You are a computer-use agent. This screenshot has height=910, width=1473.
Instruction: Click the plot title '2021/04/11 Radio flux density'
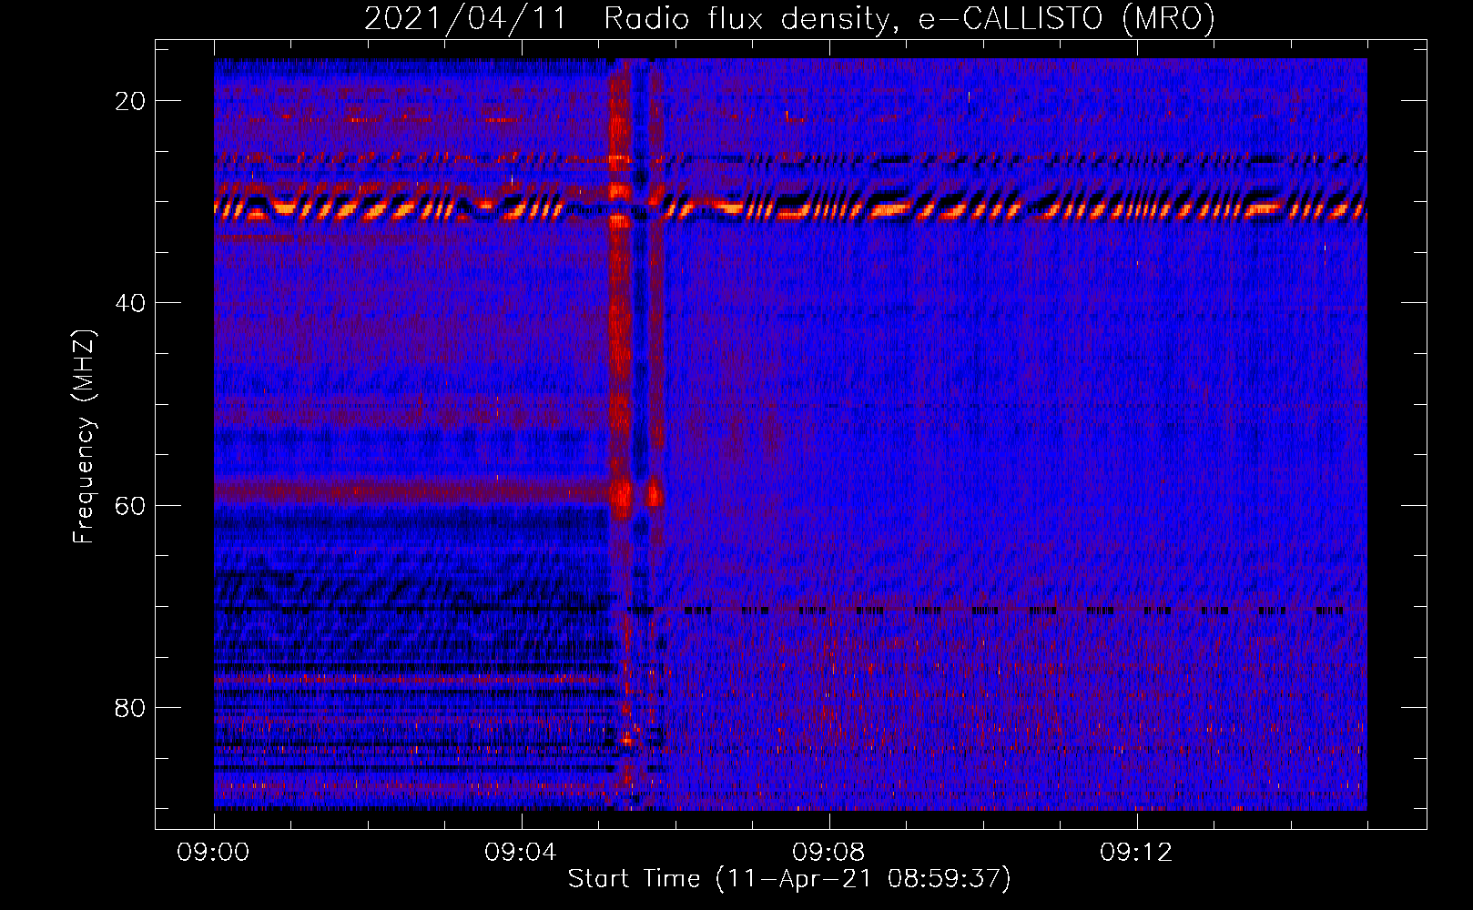click(x=789, y=18)
